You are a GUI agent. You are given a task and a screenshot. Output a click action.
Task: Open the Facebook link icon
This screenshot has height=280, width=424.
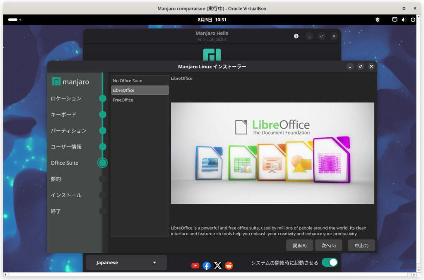(x=207, y=266)
